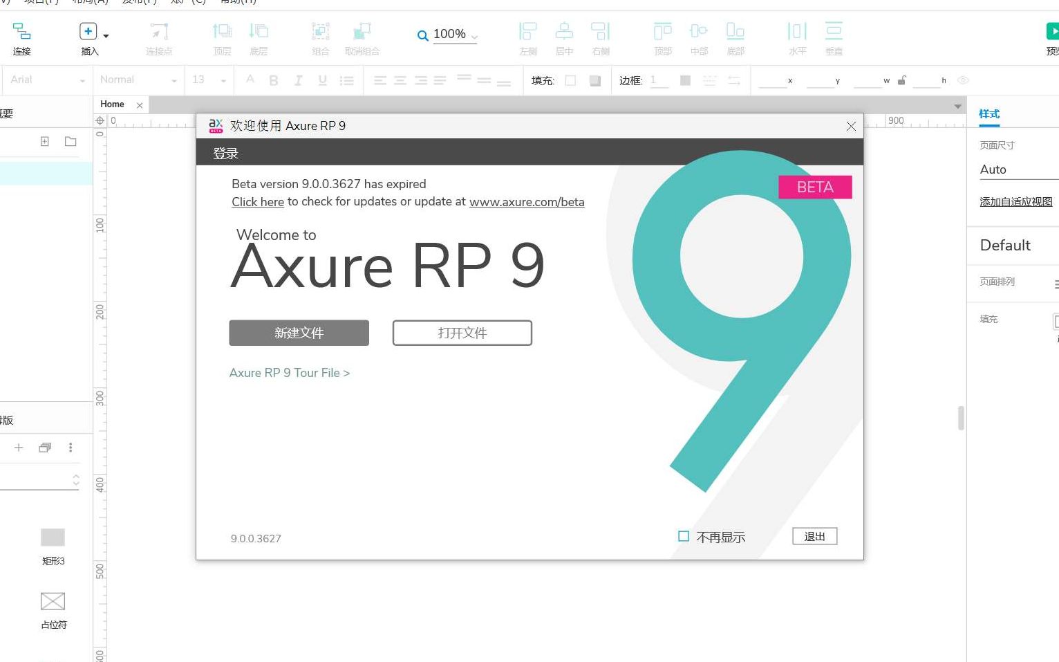The height and width of the screenshot is (662, 1059).
Task: Open the library options three-dot menu
Action: 71,448
